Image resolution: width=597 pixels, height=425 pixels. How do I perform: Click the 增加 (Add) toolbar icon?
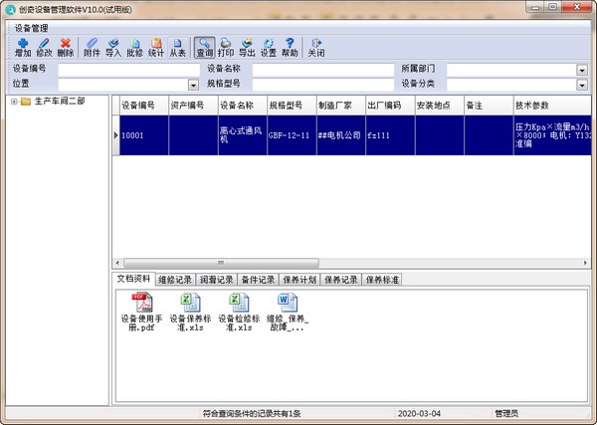pyautogui.click(x=23, y=46)
